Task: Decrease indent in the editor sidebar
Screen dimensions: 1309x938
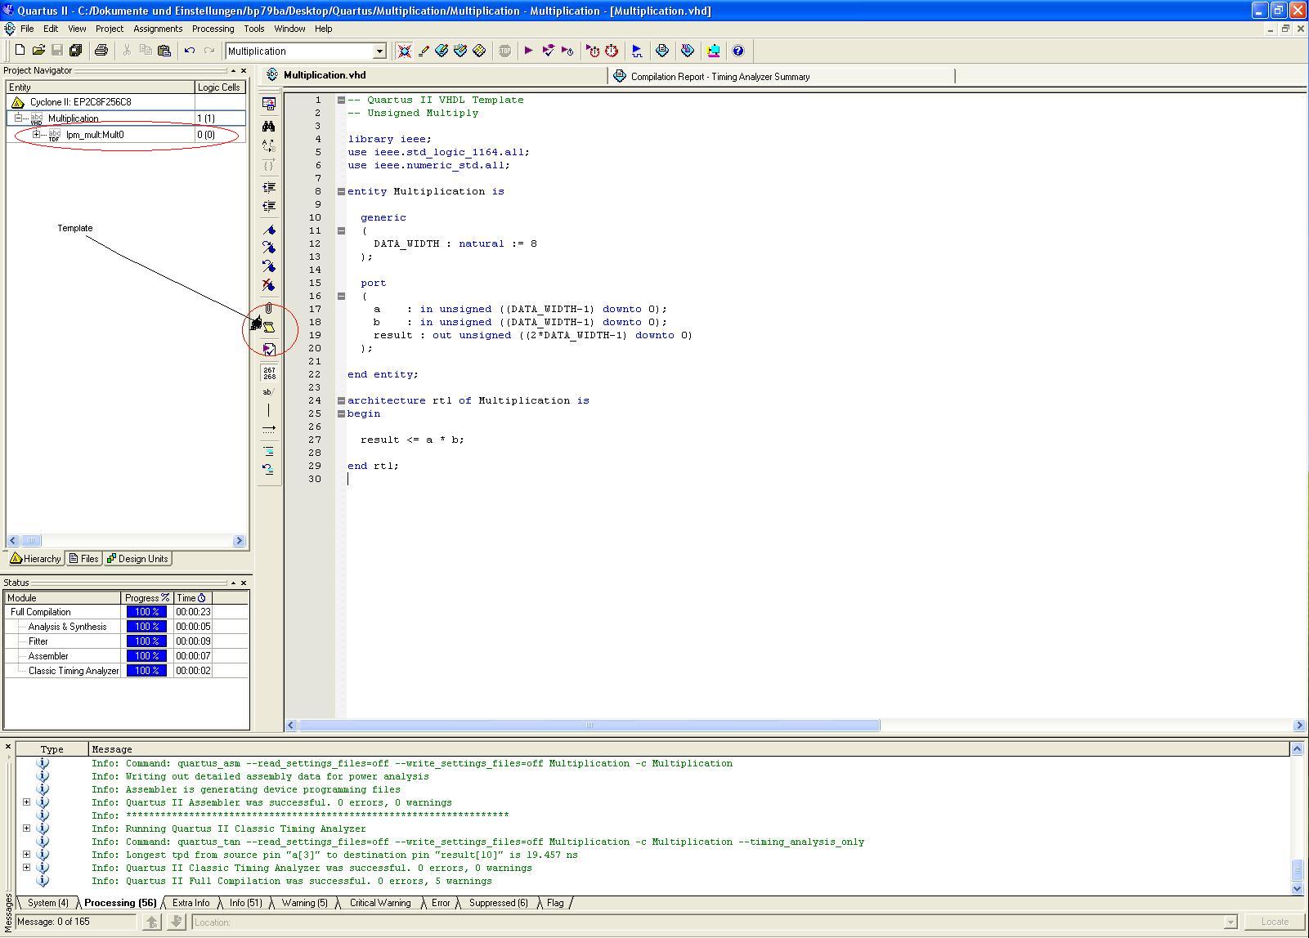Action: click(x=269, y=206)
